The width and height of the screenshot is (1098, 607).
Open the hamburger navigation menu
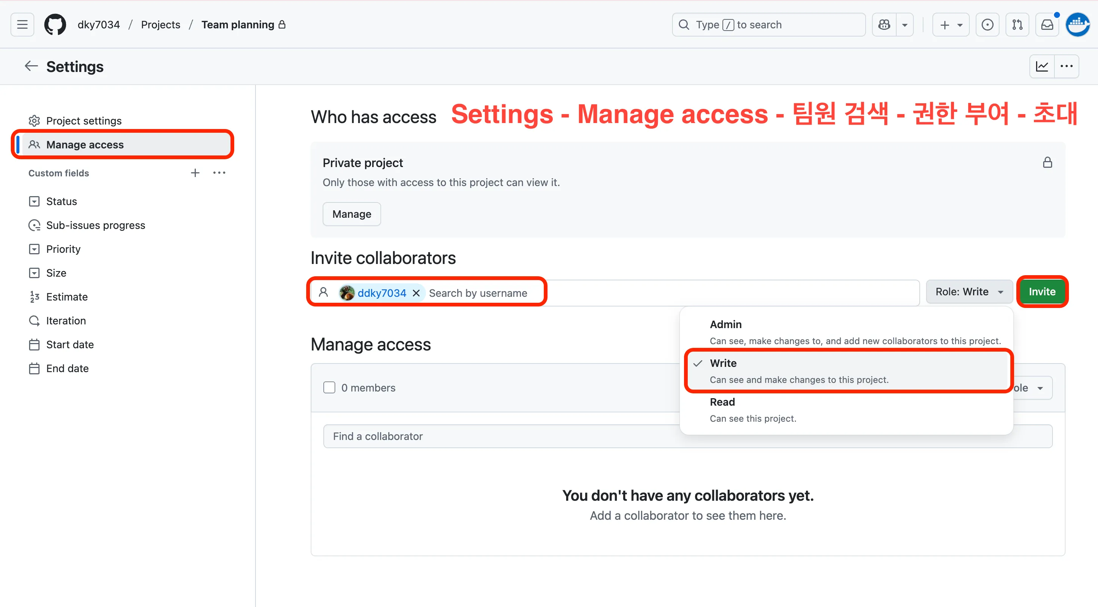tap(22, 25)
